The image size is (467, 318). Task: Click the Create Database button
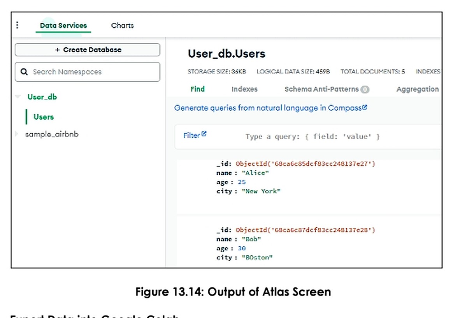tap(88, 50)
